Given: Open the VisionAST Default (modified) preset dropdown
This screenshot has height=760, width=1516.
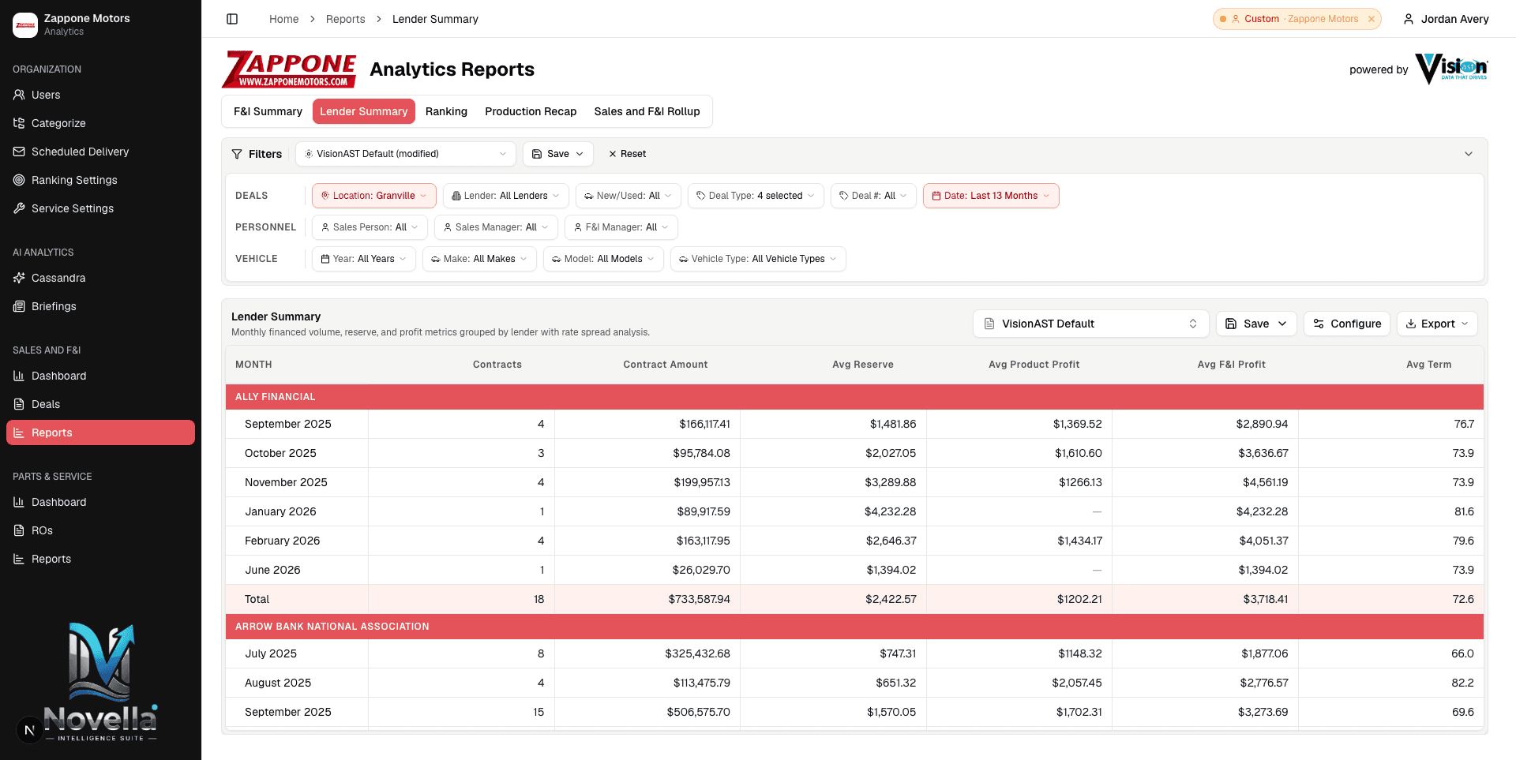Looking at the screenshot, I should click(x=406, y=154).
